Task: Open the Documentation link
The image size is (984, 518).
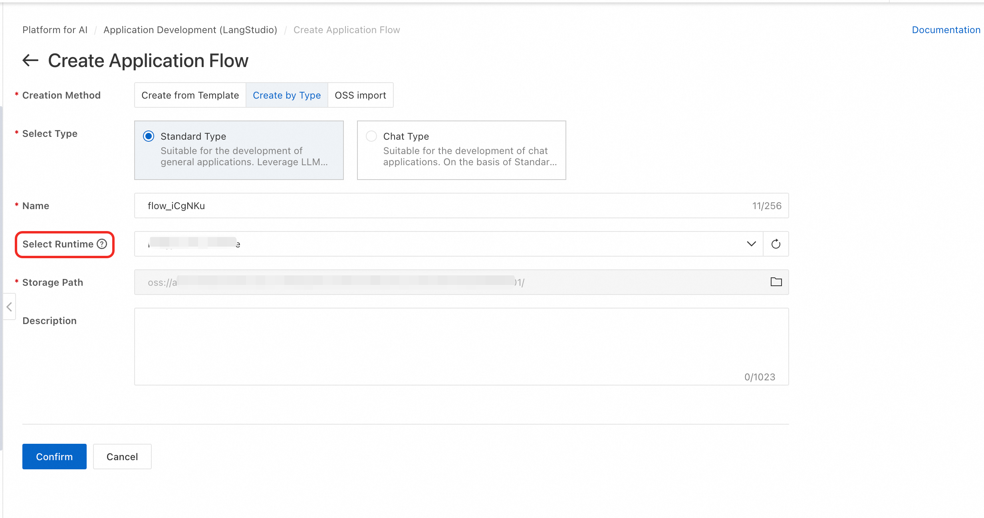Action: pos(946,30)
